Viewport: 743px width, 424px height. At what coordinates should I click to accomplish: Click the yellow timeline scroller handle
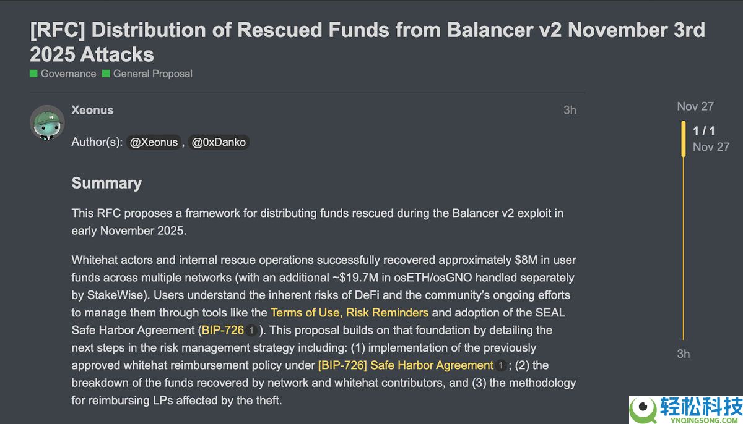coord(684,138)
